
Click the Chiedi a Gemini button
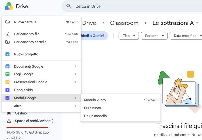95,36
